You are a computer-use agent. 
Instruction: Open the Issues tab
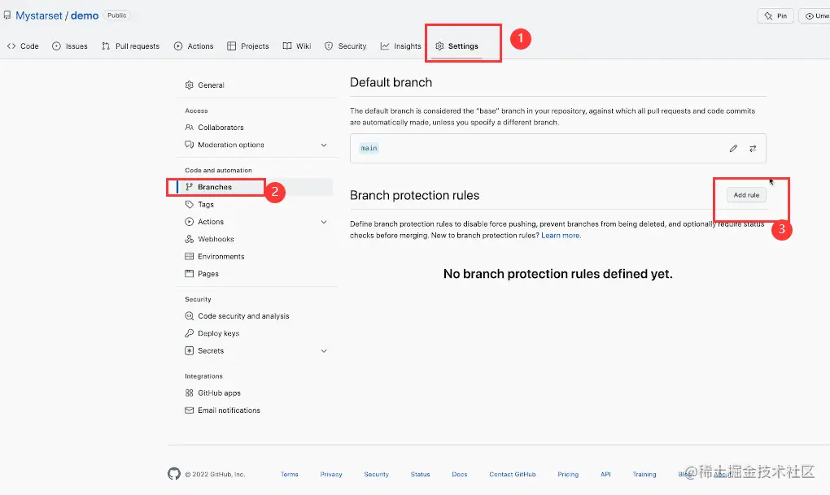(70, 46)
